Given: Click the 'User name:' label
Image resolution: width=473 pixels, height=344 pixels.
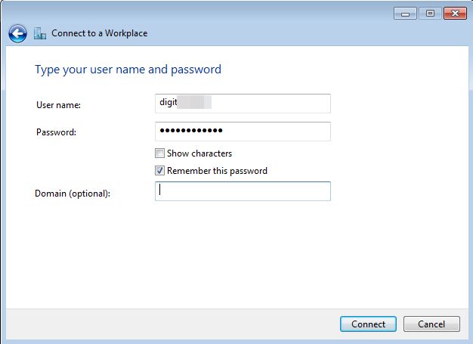Looking at the screenshot, I should [58, 104].
